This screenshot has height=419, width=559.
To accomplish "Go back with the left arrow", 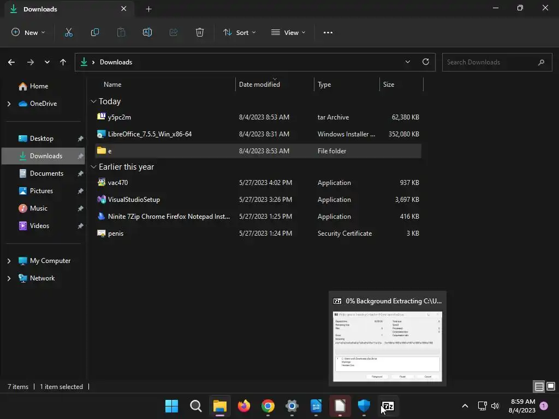I will (x=11, y=62).
